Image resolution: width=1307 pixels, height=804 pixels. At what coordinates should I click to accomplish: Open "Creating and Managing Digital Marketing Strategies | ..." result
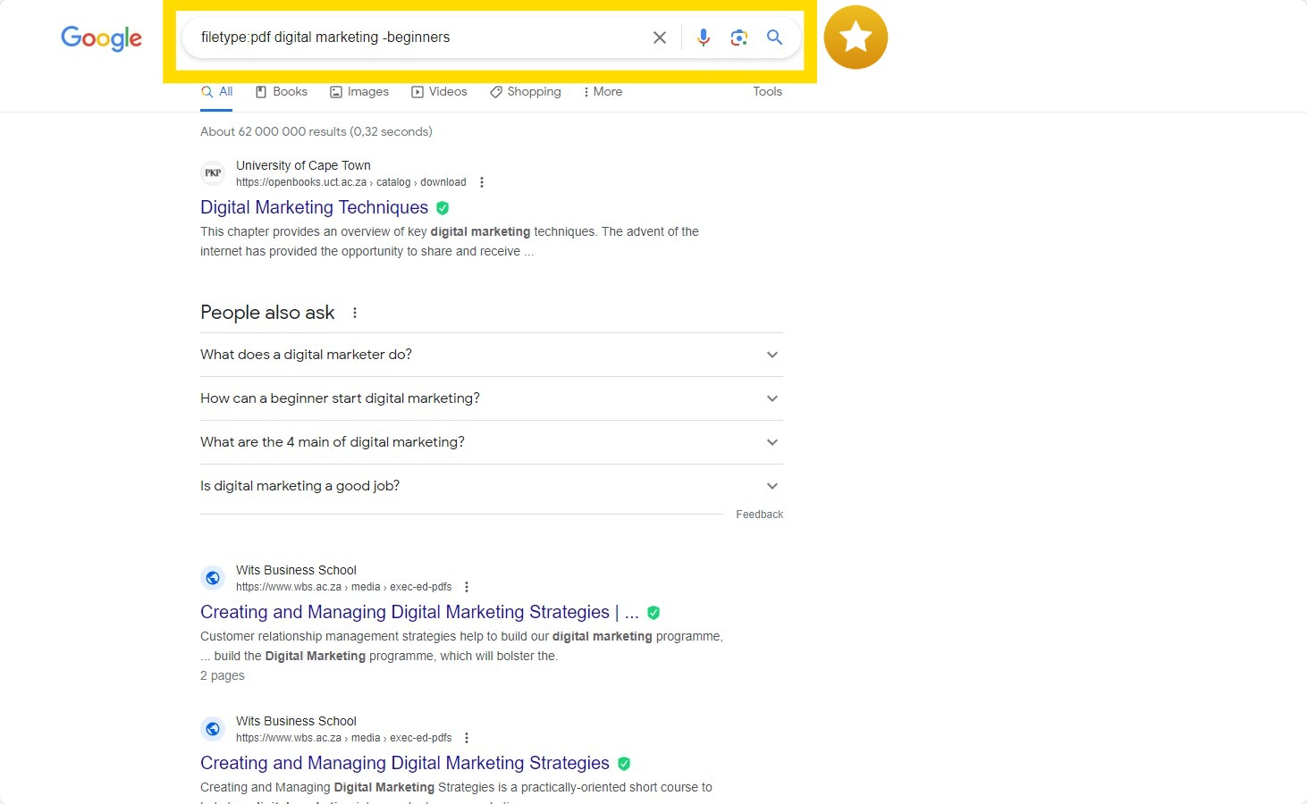419,612
